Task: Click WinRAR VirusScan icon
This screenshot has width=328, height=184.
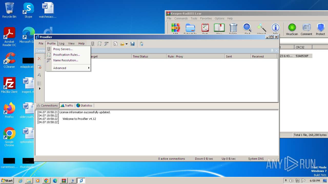Action: tap(292, 29)
